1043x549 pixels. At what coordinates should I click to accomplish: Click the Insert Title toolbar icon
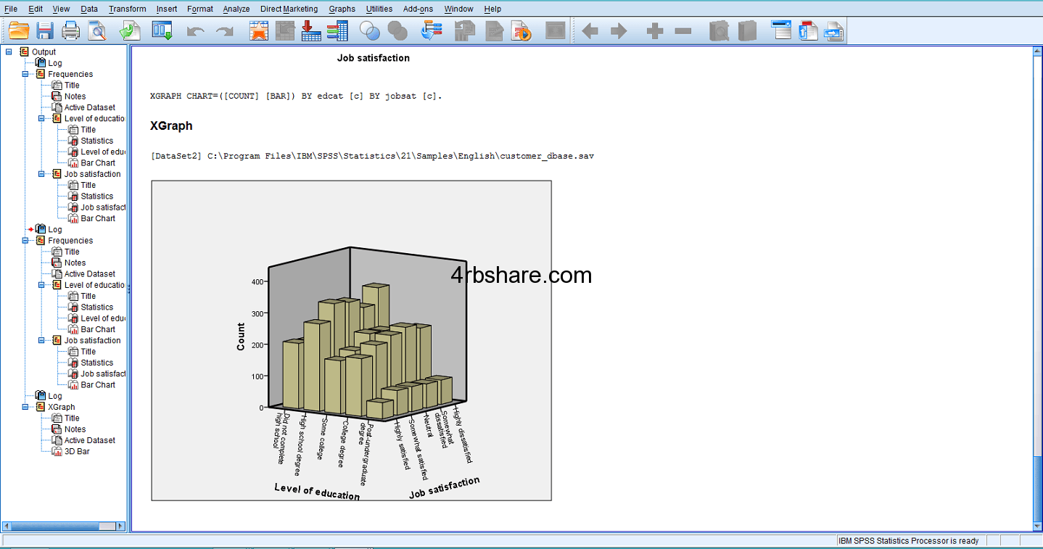(808, 30)
